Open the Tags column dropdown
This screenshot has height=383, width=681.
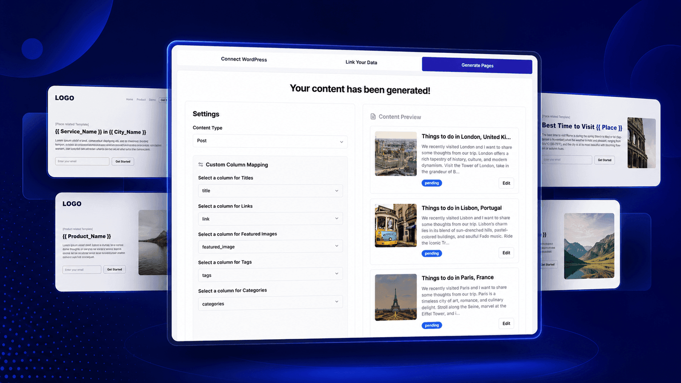tap(270, 275)
